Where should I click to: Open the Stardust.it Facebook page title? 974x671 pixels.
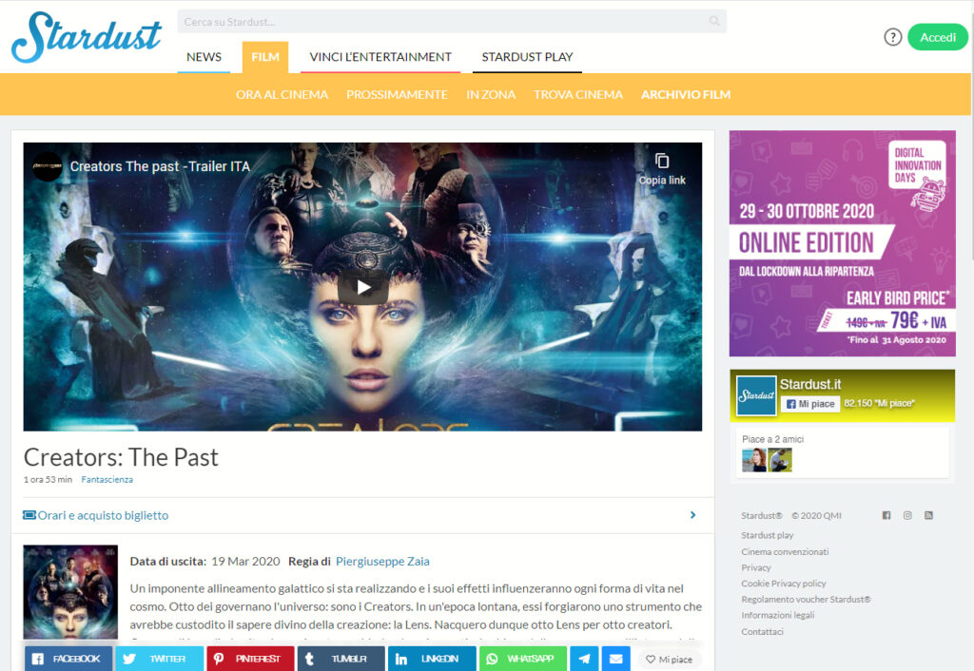[x=810, y=384]
